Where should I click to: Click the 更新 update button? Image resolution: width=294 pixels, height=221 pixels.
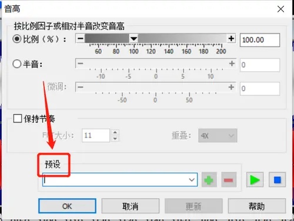[x=193, y=206]
